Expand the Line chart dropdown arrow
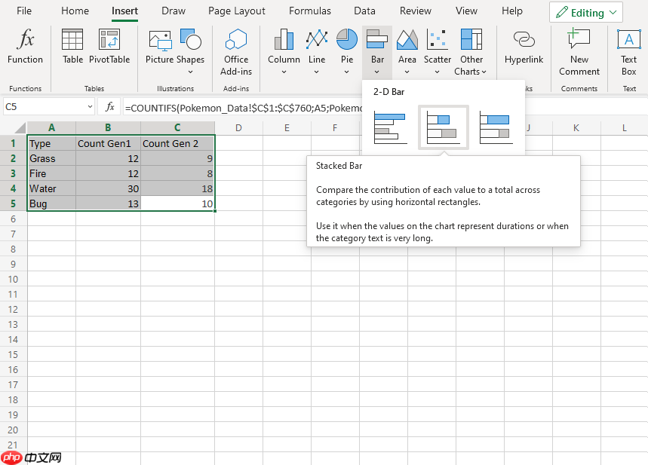Viewport: 648px width, 465px height. [317, 72]
